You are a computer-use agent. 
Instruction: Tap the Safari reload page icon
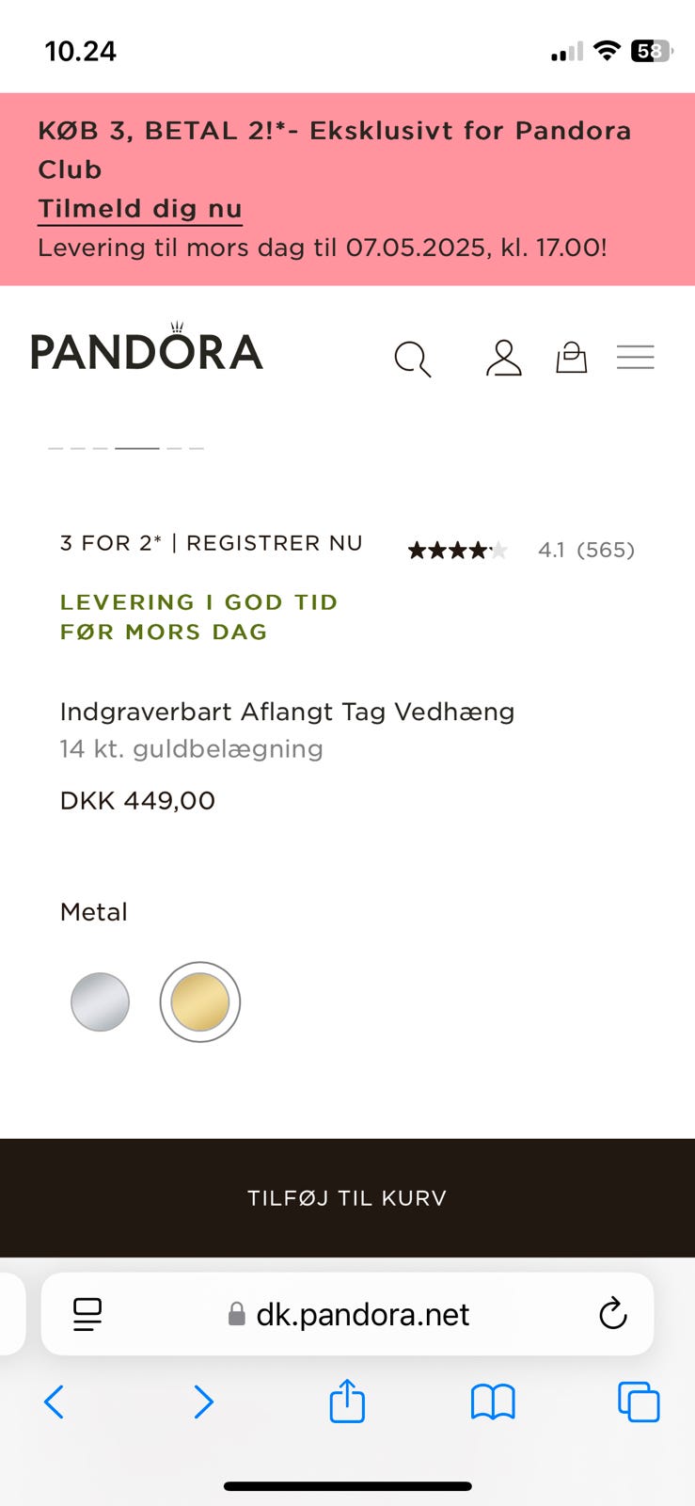(612, 1314)
